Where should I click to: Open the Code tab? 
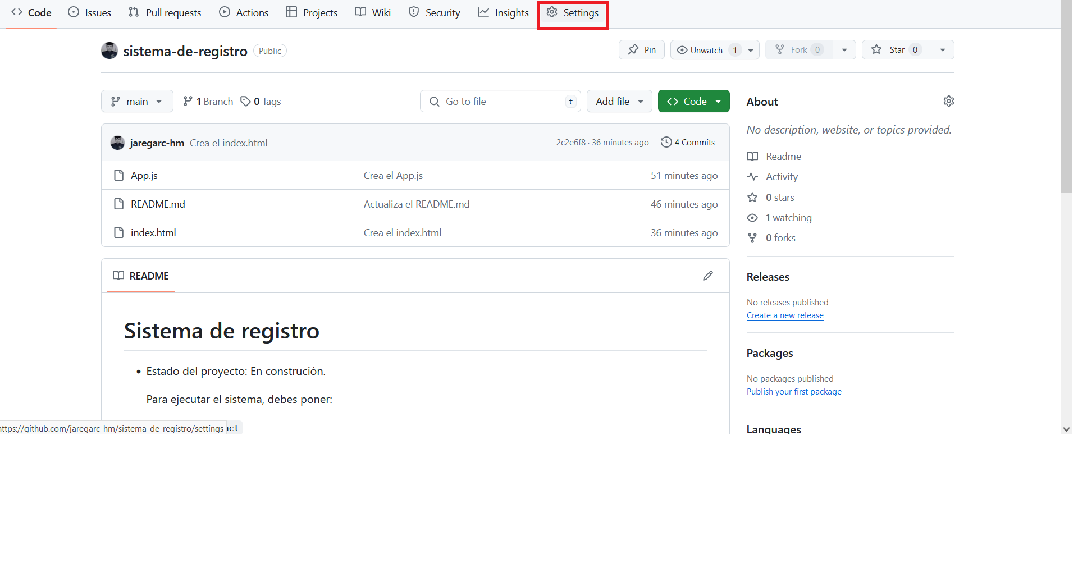[31, 12]
